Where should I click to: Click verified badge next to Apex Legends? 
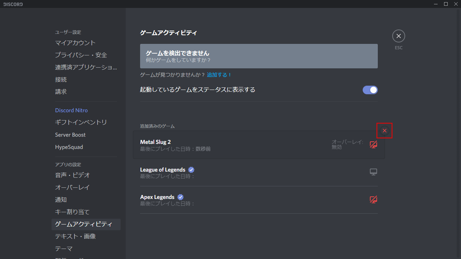tap(180, 197)
